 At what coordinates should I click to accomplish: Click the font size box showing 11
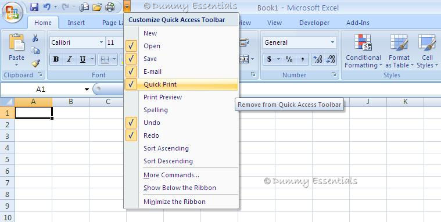[114, 42]
